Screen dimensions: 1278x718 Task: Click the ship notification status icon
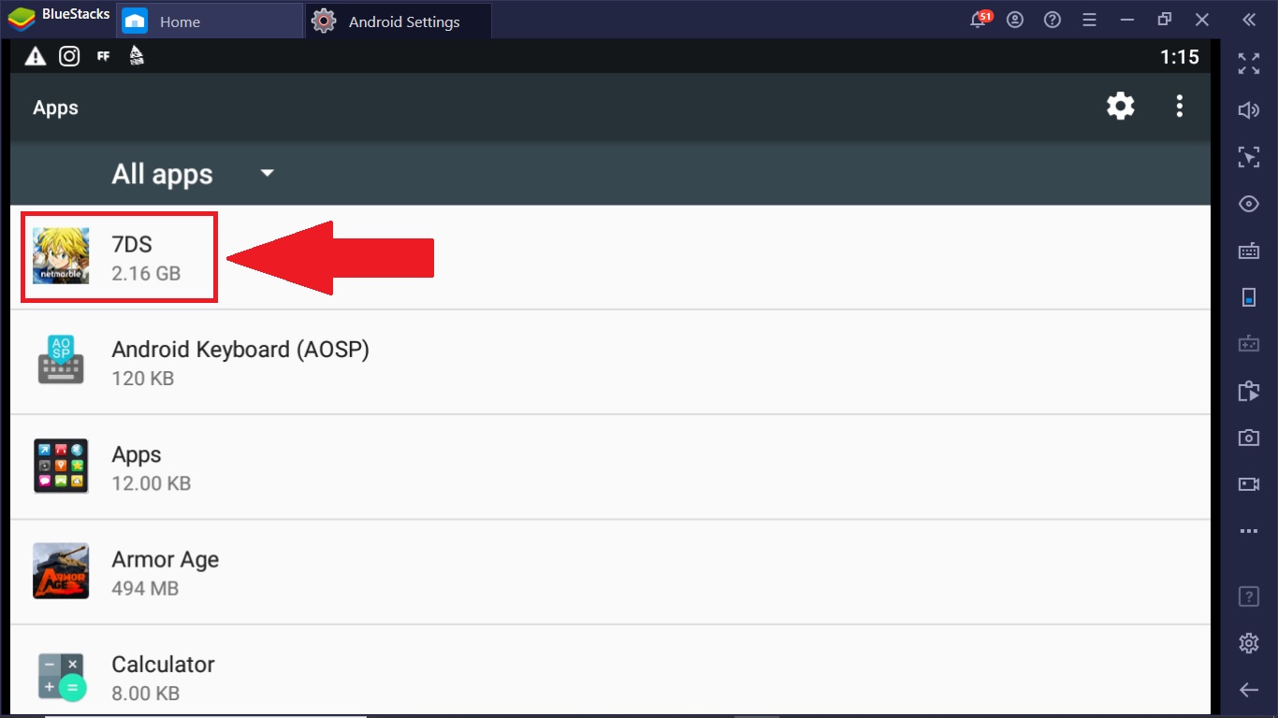137,56
